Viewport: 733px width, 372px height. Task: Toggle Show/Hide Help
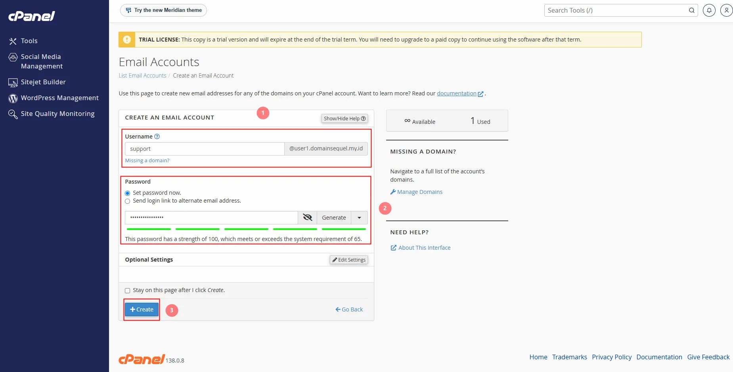(x=344, y=118)
